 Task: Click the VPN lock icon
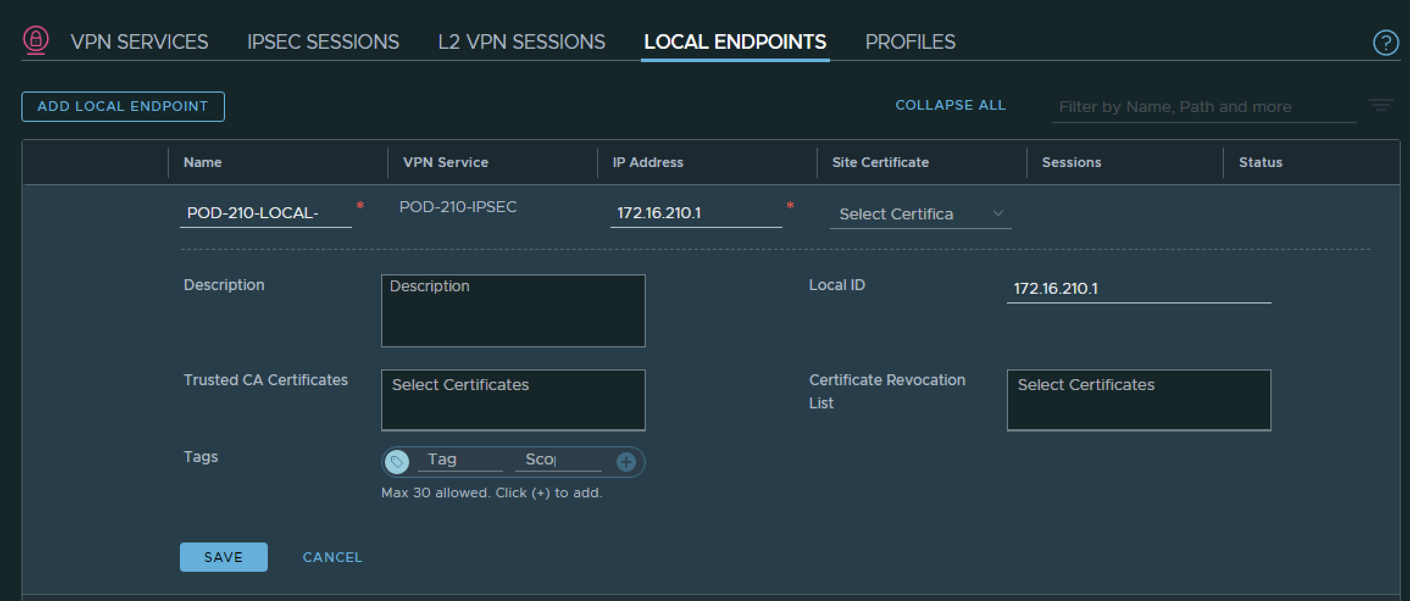[x=36, y=40]
